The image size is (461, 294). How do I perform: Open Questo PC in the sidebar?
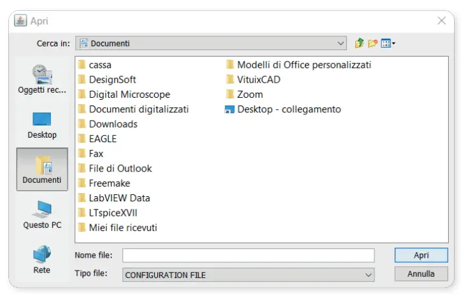tap(42, 215)
